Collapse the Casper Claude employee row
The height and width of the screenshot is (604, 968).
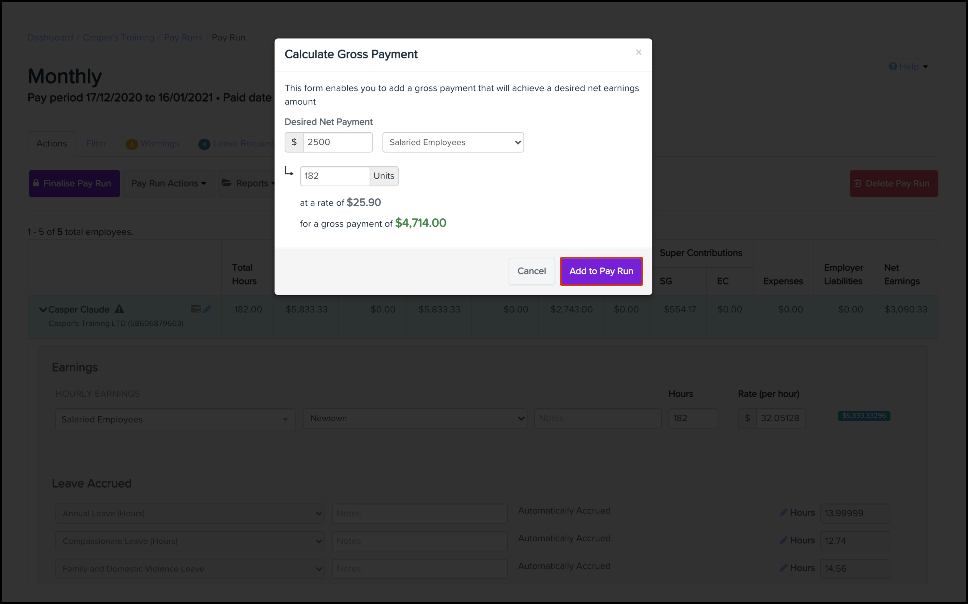pyautogui.click(x=43, y=309)
